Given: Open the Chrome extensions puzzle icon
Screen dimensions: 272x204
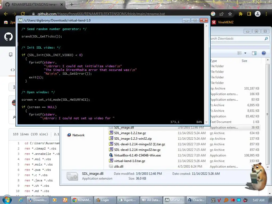Looking at the screenshot, I should (x=241, y=14).
